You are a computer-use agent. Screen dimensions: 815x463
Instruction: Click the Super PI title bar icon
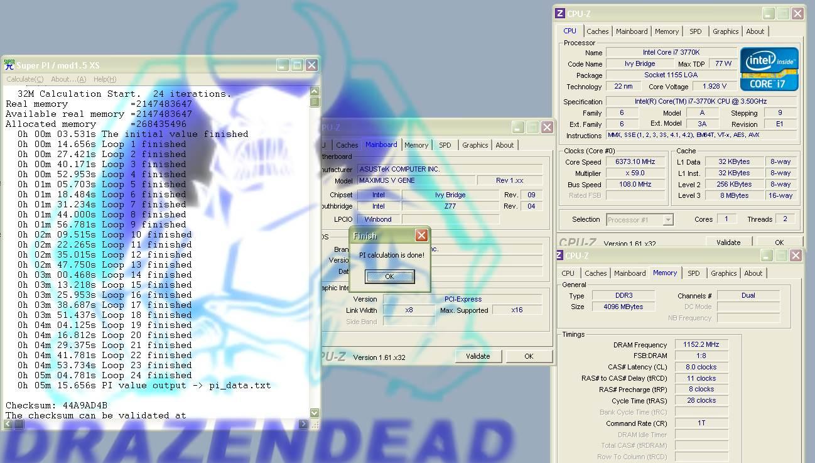(9, 65)
